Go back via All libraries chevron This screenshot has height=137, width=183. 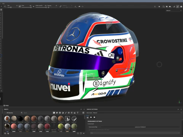tap(5, 113)
